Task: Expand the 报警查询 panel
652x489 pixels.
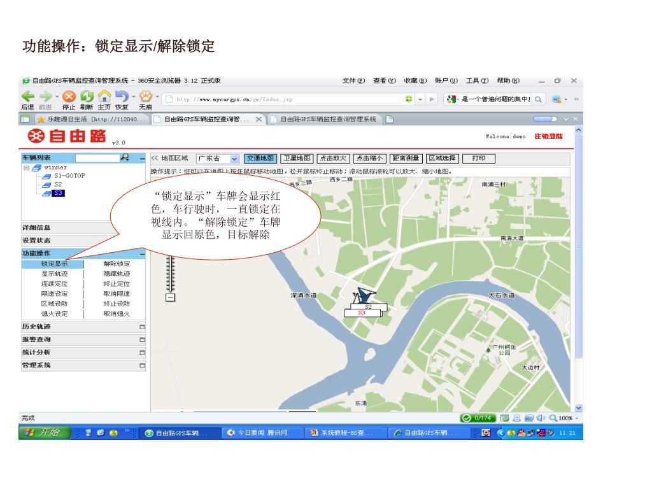Action: pyautogui.click(x=142, y=340)
